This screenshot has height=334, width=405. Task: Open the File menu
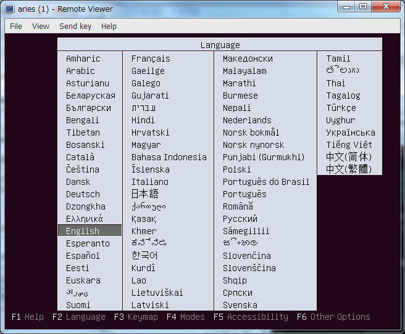point(16,26)
